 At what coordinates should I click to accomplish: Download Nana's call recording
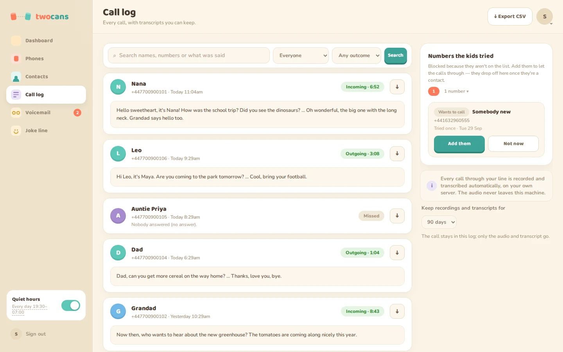click(397, 87)
